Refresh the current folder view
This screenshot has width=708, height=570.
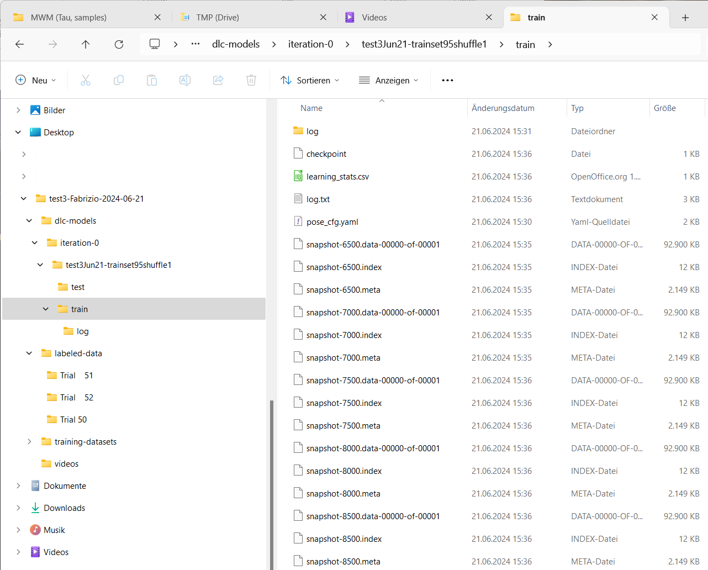(x=119, y=44)
